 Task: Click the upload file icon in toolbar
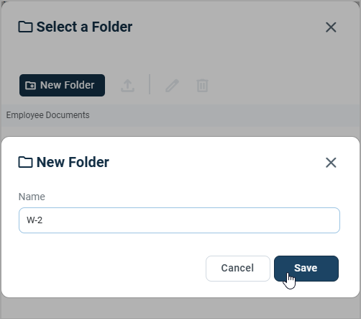click(127, 86)
